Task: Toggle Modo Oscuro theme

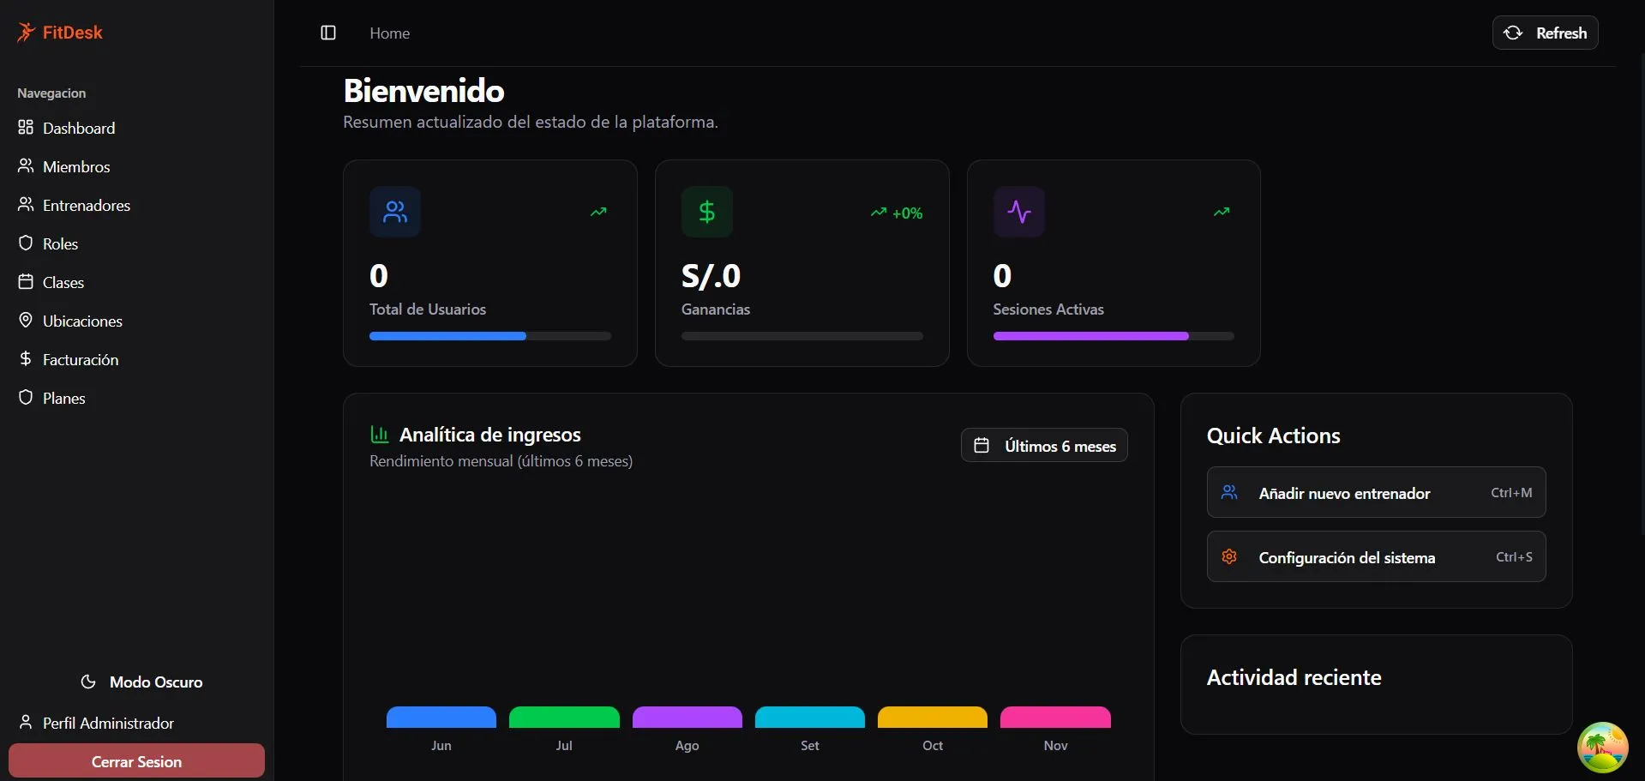Action: tap(141, 682)
